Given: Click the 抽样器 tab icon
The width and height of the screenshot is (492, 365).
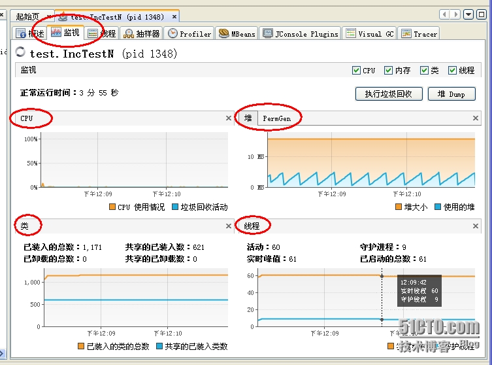Looking at the screenshot, I should pos(128,33).
